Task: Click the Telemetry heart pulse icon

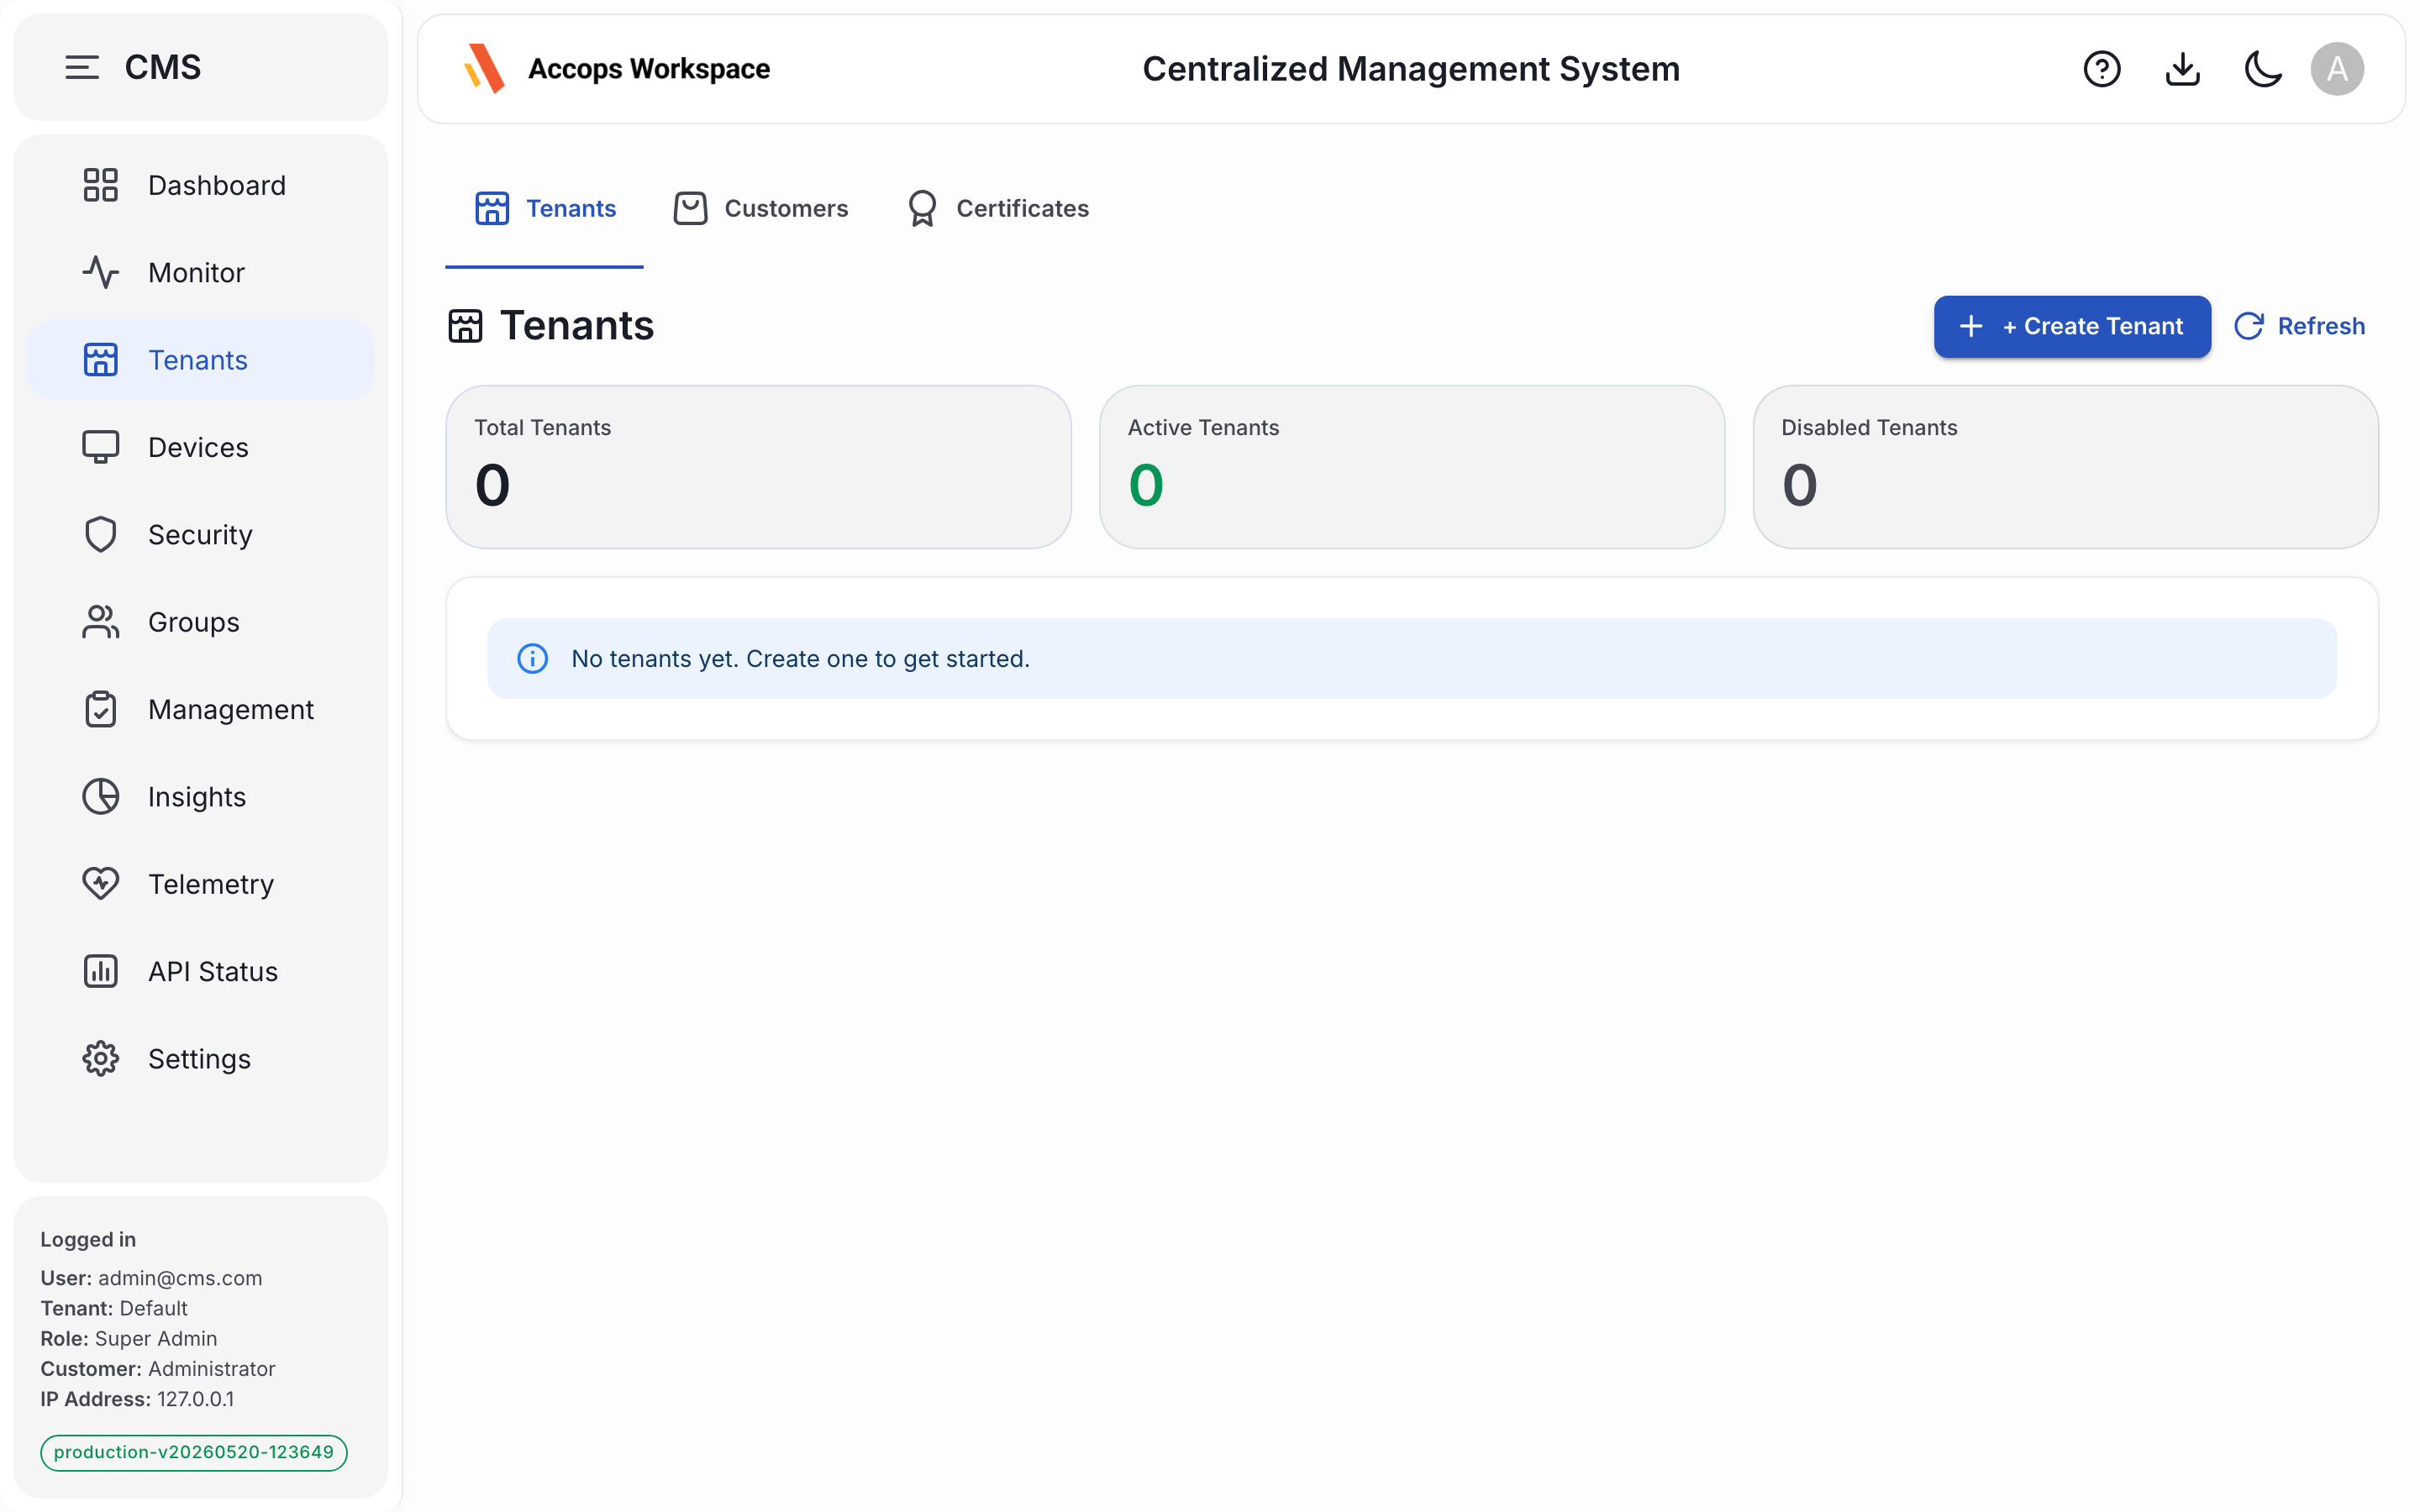Action: click(x=100, y=884)
